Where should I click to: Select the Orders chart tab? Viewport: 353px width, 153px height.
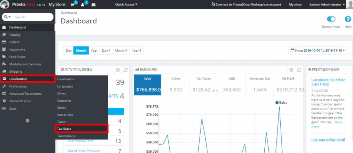[x=175, y=85]
